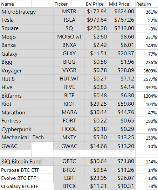
Task: Select the HODL ticker cell
Action: coord(69,129)
